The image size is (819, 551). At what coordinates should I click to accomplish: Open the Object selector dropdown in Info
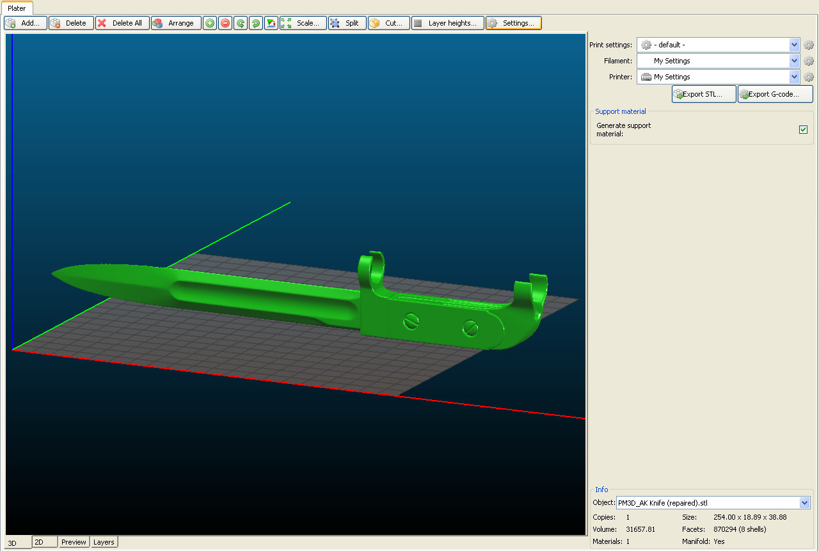[804, 503]
